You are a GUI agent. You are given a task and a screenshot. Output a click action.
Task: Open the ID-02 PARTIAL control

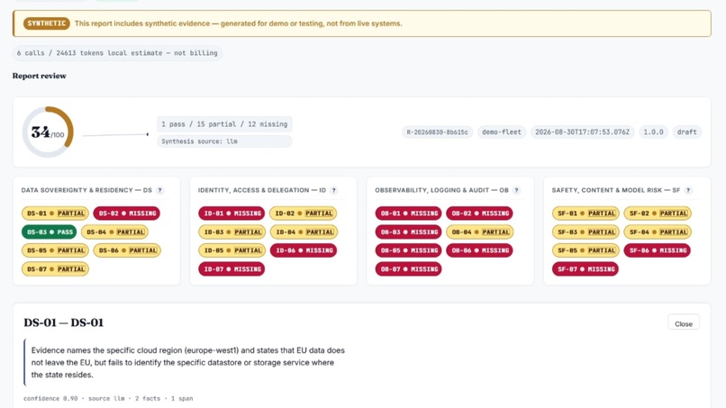click(303, 213)
